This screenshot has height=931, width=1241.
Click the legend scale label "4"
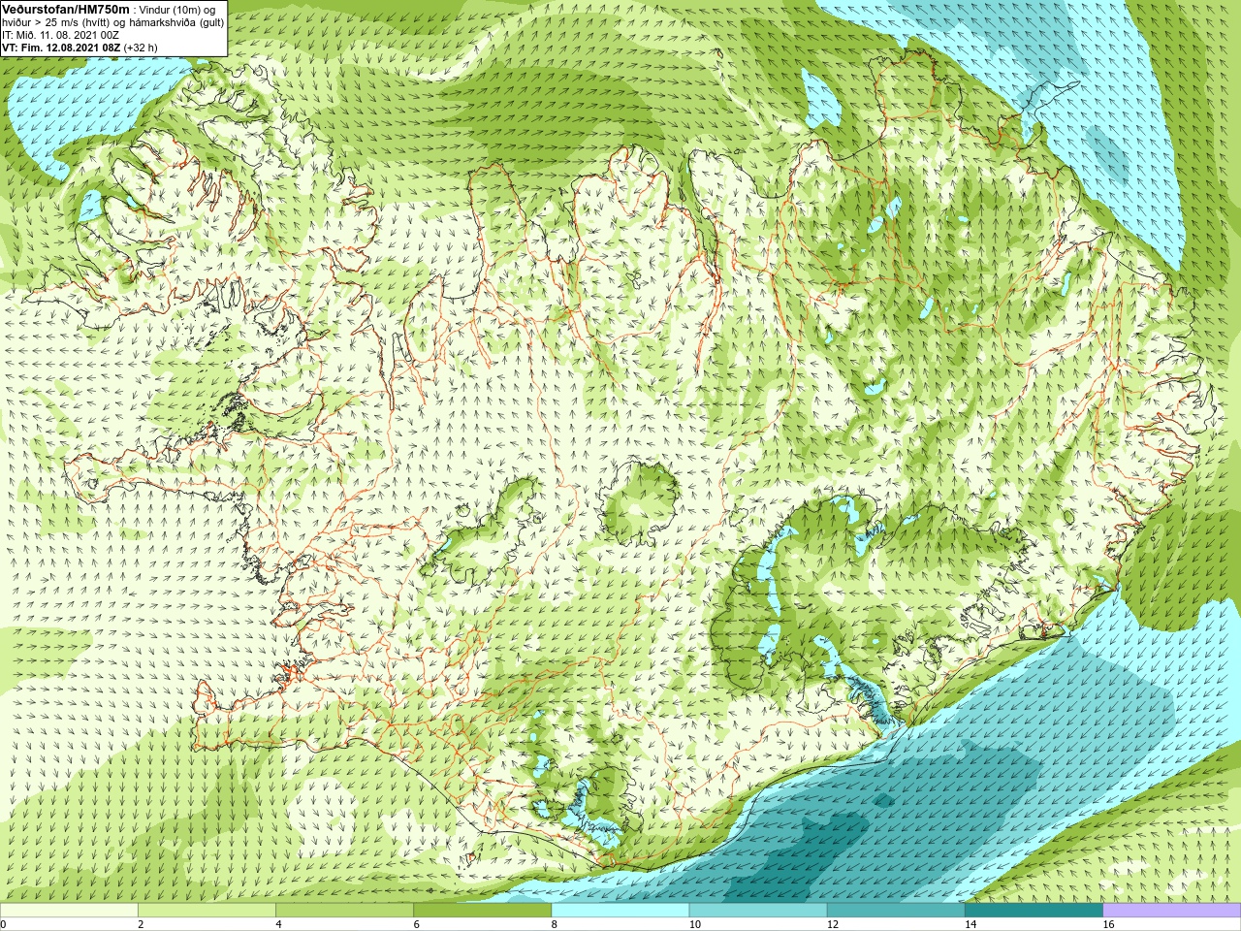point(278,924)
